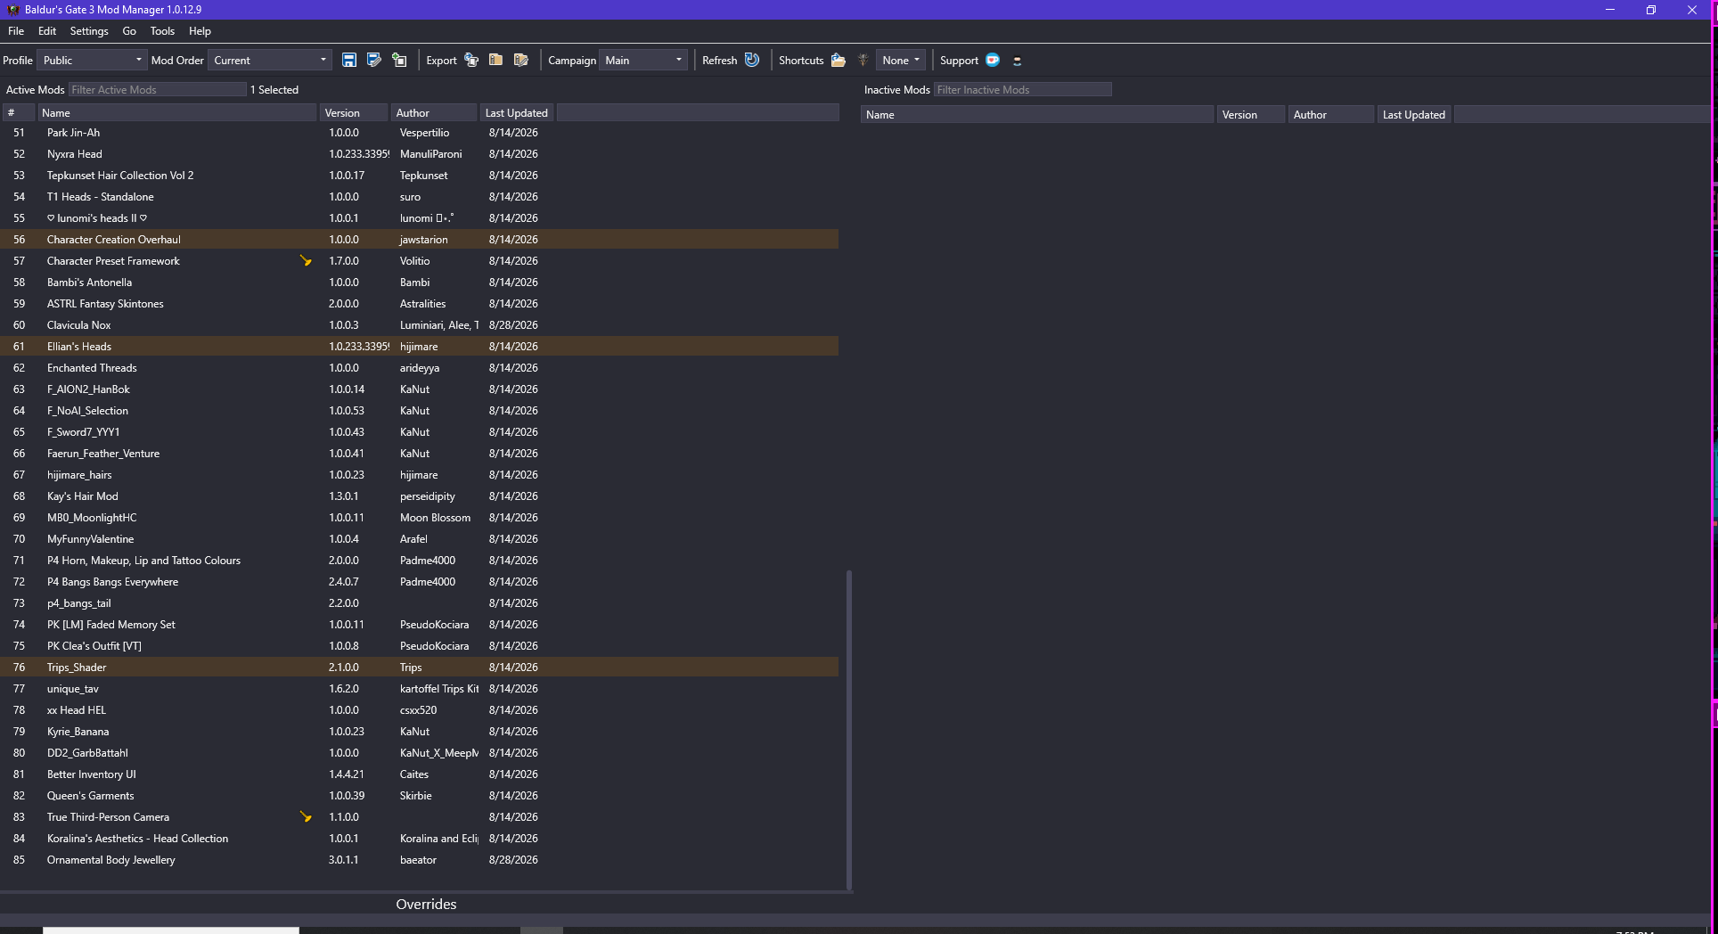Image resolution: width=1718 pixels, height=934 pixels.
Task: Select Koralina's Aesthetics - Head Collection
Action: tap(137, 838)
